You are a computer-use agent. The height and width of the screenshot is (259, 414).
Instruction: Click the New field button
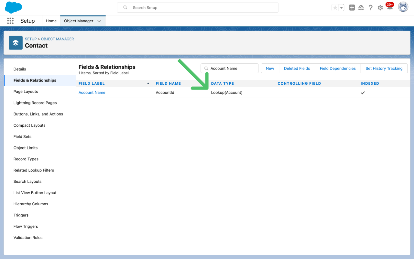click(x=270, y=68)
